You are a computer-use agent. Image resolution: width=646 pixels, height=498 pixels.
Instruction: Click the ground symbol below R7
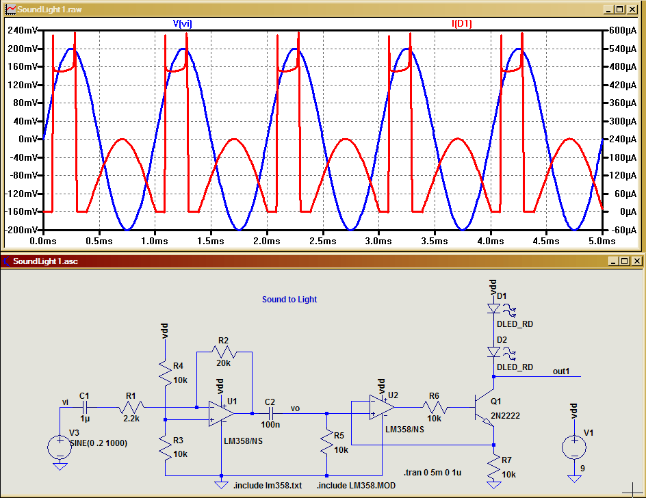[493, 484]
